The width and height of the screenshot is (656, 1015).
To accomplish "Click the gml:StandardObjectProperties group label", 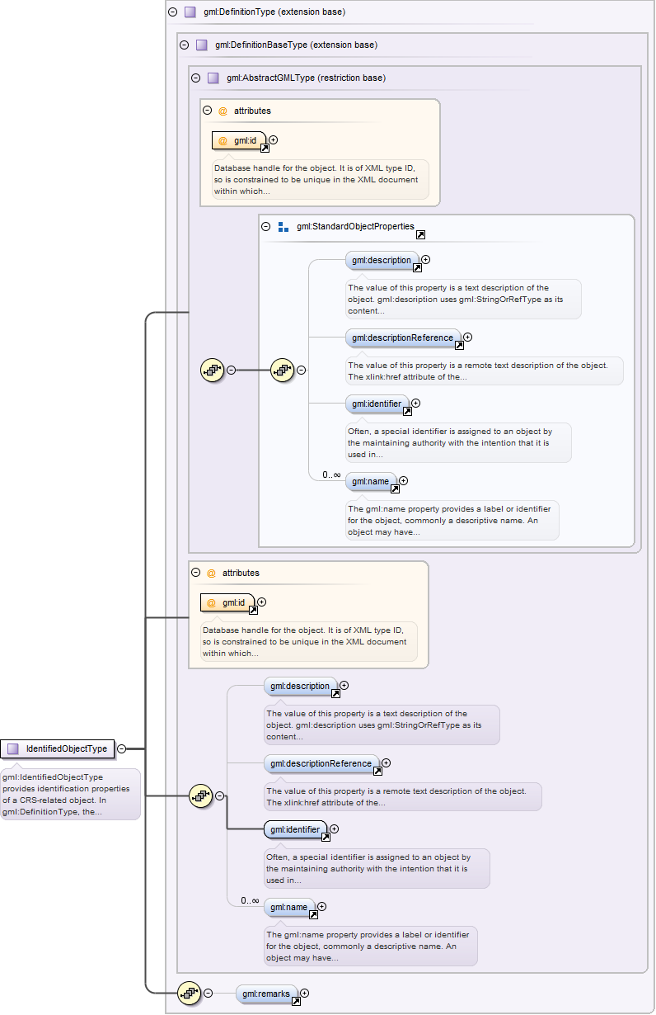I will point(355,226).
